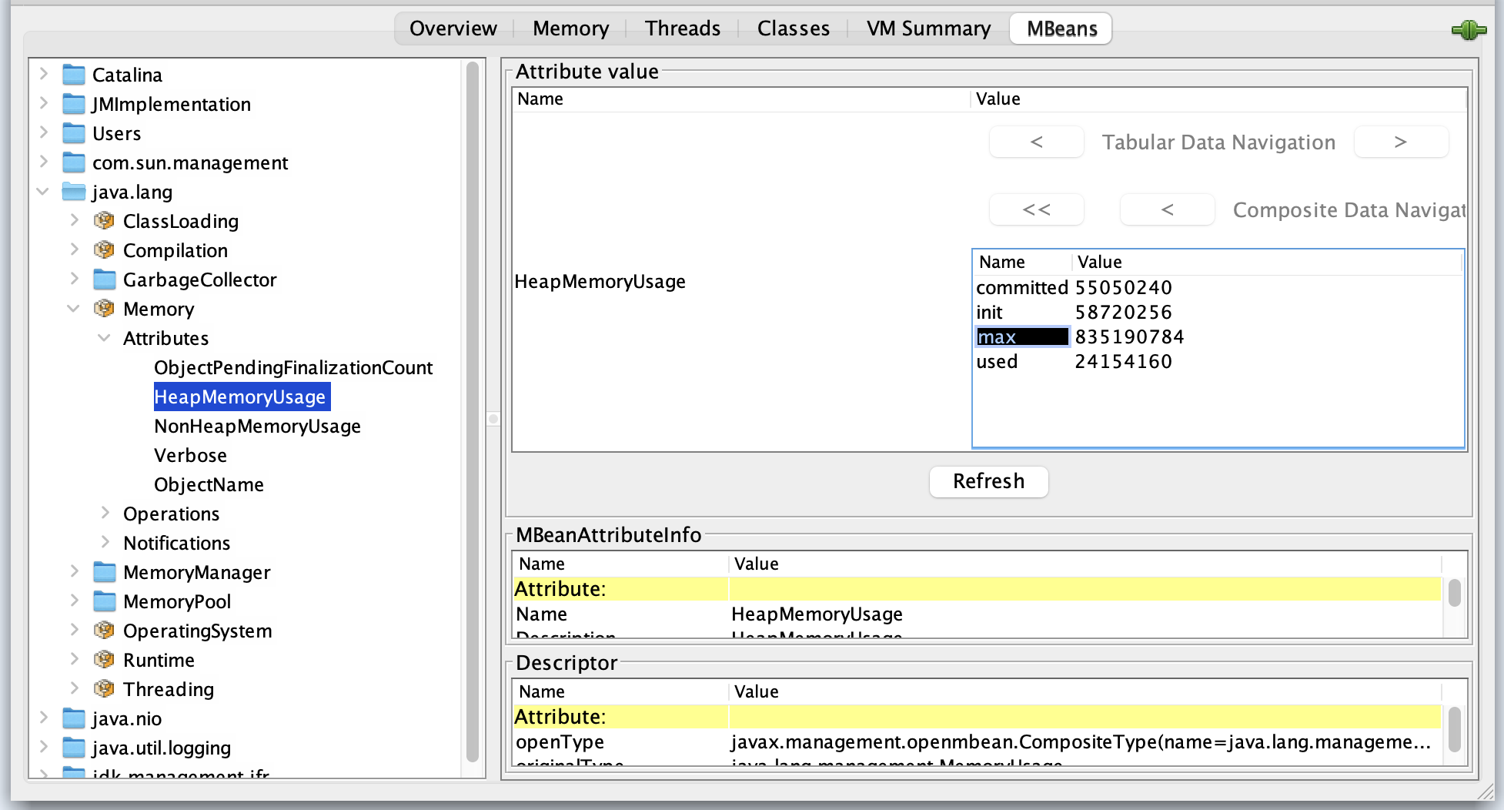
Task: Click the Catalina folder icon
Action: [74, 75]
